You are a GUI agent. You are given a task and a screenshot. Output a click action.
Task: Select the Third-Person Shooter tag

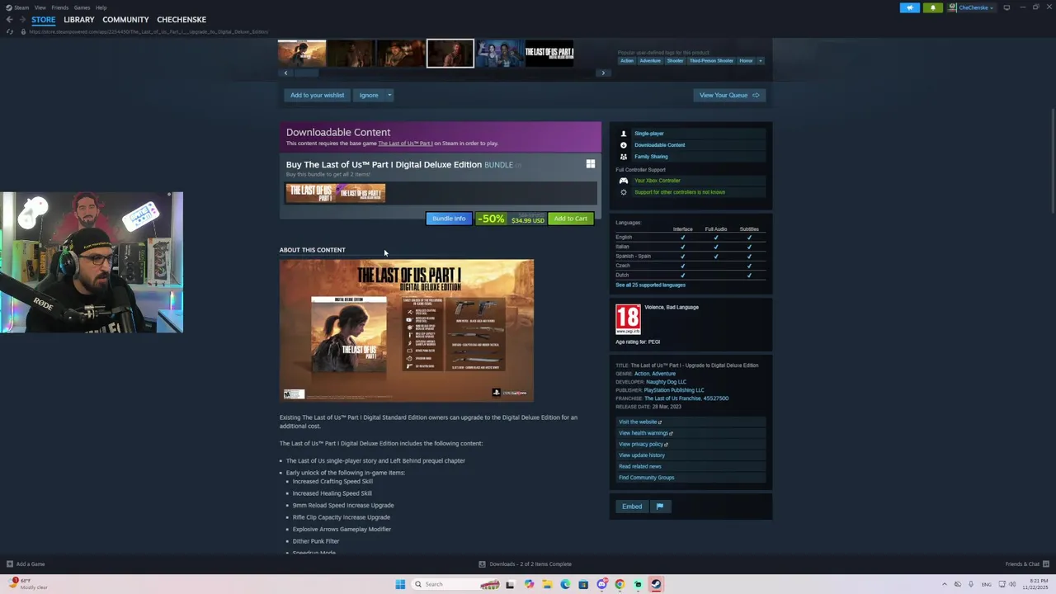(x=711, y=60)
